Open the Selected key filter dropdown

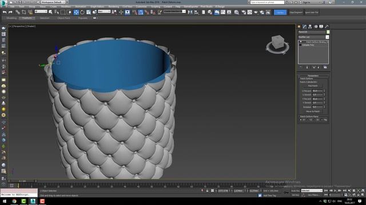(x=311, y=191)
